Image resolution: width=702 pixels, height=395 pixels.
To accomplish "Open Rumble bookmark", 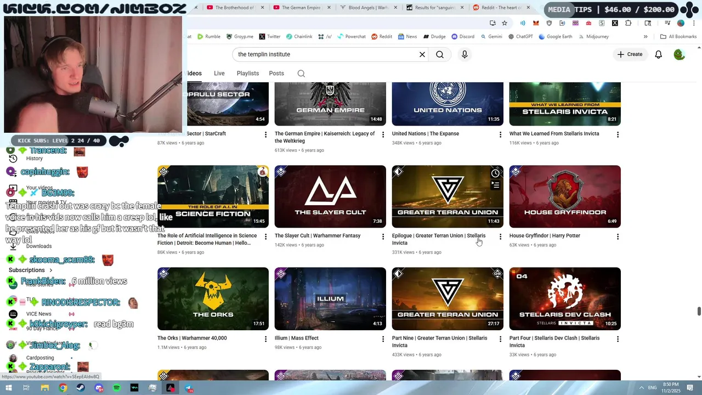I will [208, 37].
